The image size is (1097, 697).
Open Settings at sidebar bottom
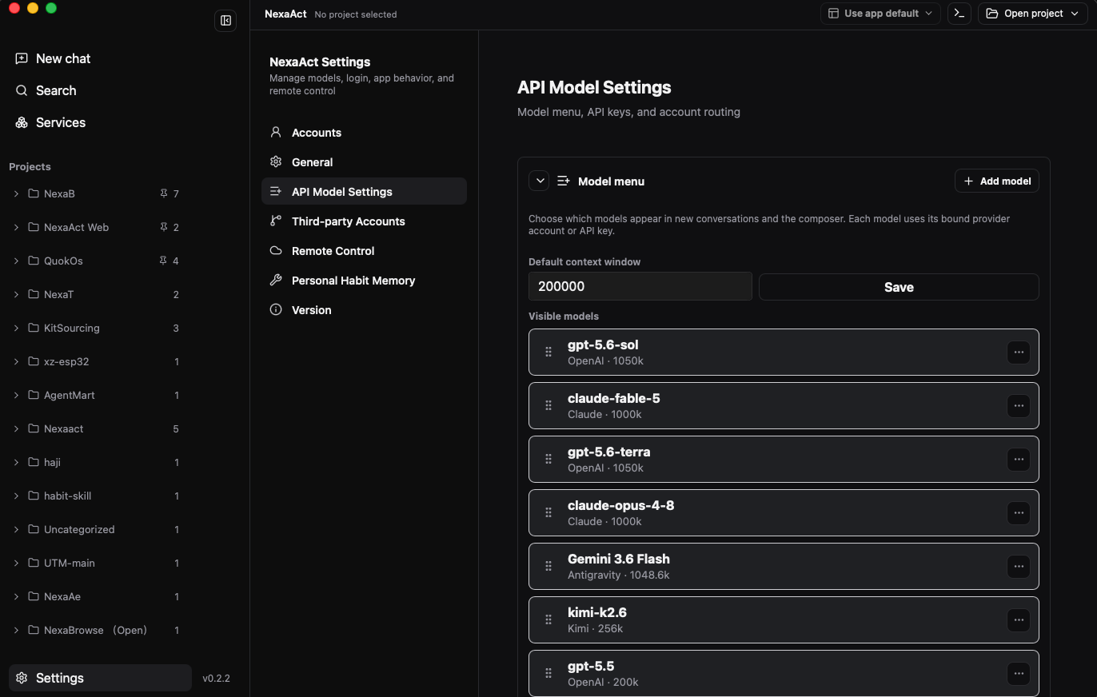[x=100, y=678]
